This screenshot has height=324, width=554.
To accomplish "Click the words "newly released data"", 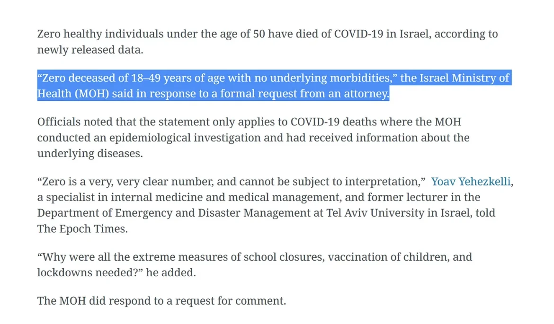I will click(89, 50).
